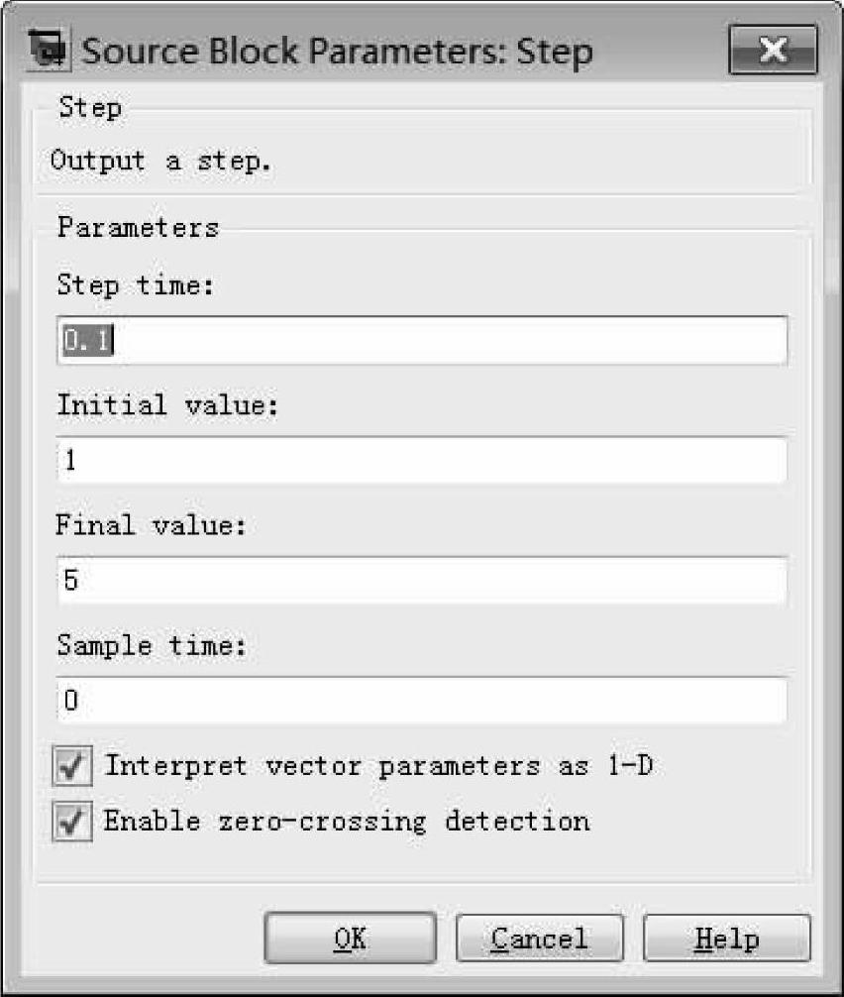Click the "Final value:" label
Screen dimensions: 844x997
coord(148,525)
